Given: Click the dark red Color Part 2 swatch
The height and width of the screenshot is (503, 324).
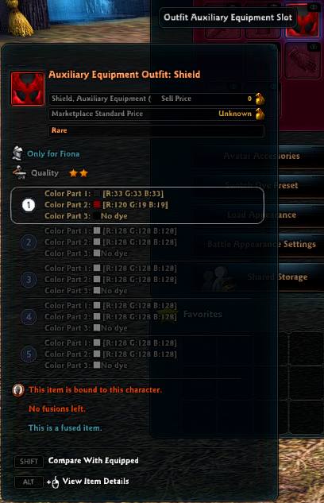Looking at the screenshot, I should 97,205.
